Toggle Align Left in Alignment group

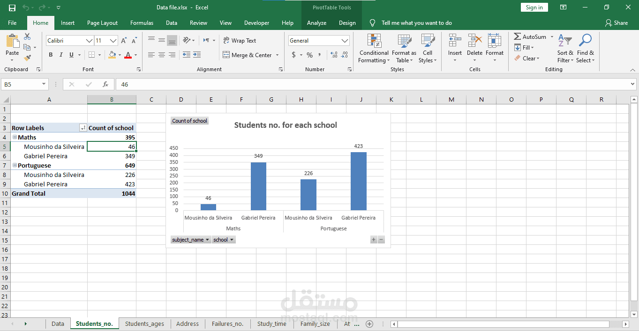coord(151,55)
